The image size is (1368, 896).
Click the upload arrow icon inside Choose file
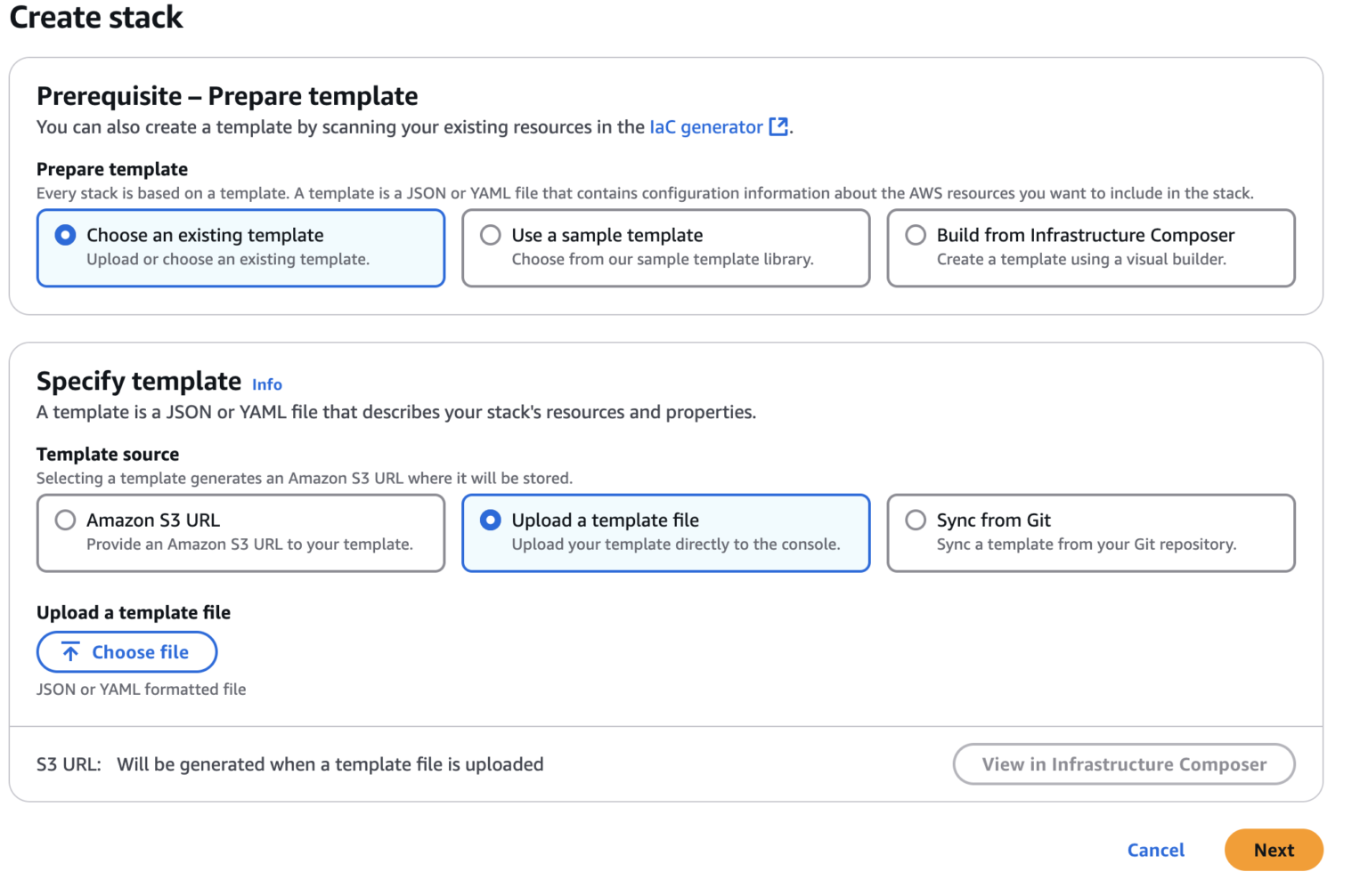click(x=69, y=651)
